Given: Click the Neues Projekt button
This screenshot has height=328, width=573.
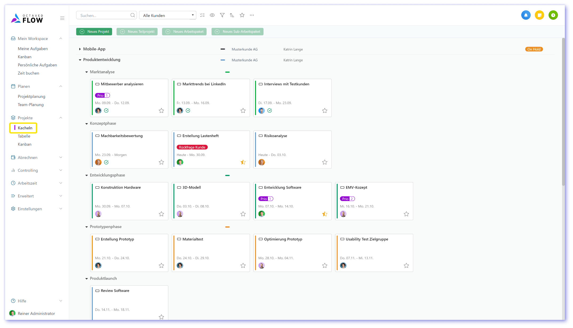Looking at the screenshot, I should coord(94,31).
